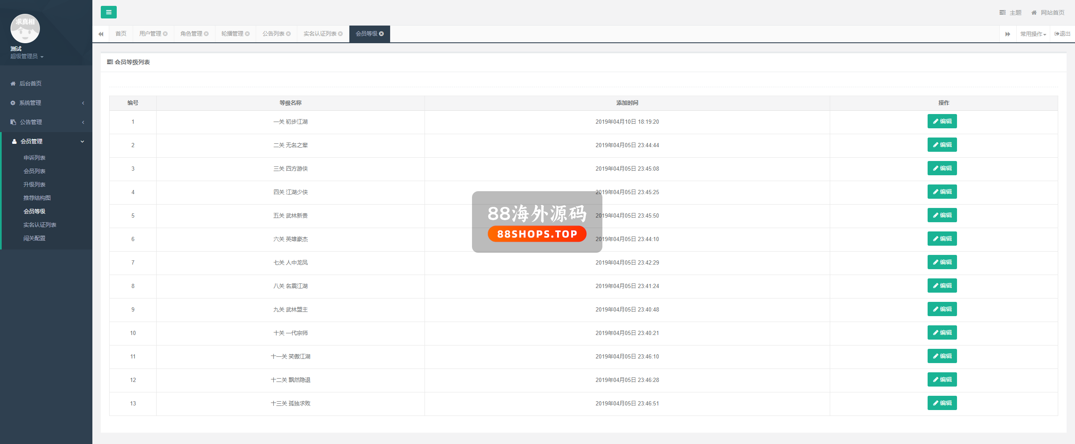Viewport: 1075px width, 444px height.
Task: Open the 常用操作 dropdown
Action: tap(1033, 34)
